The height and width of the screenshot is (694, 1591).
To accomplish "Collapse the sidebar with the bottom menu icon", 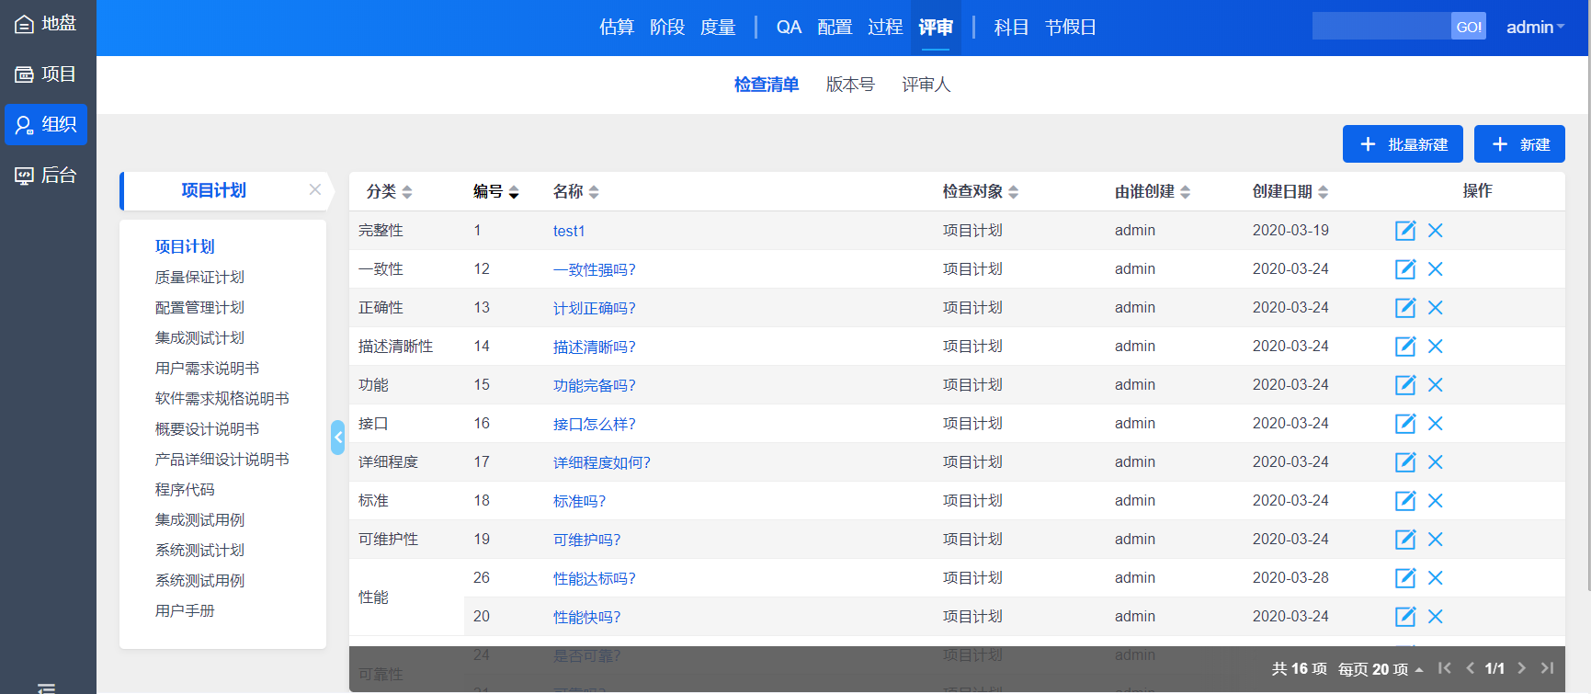I will [46, 688].
